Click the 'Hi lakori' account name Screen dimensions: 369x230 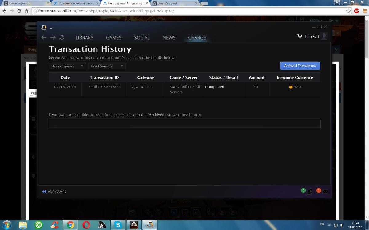pos(312,36)
